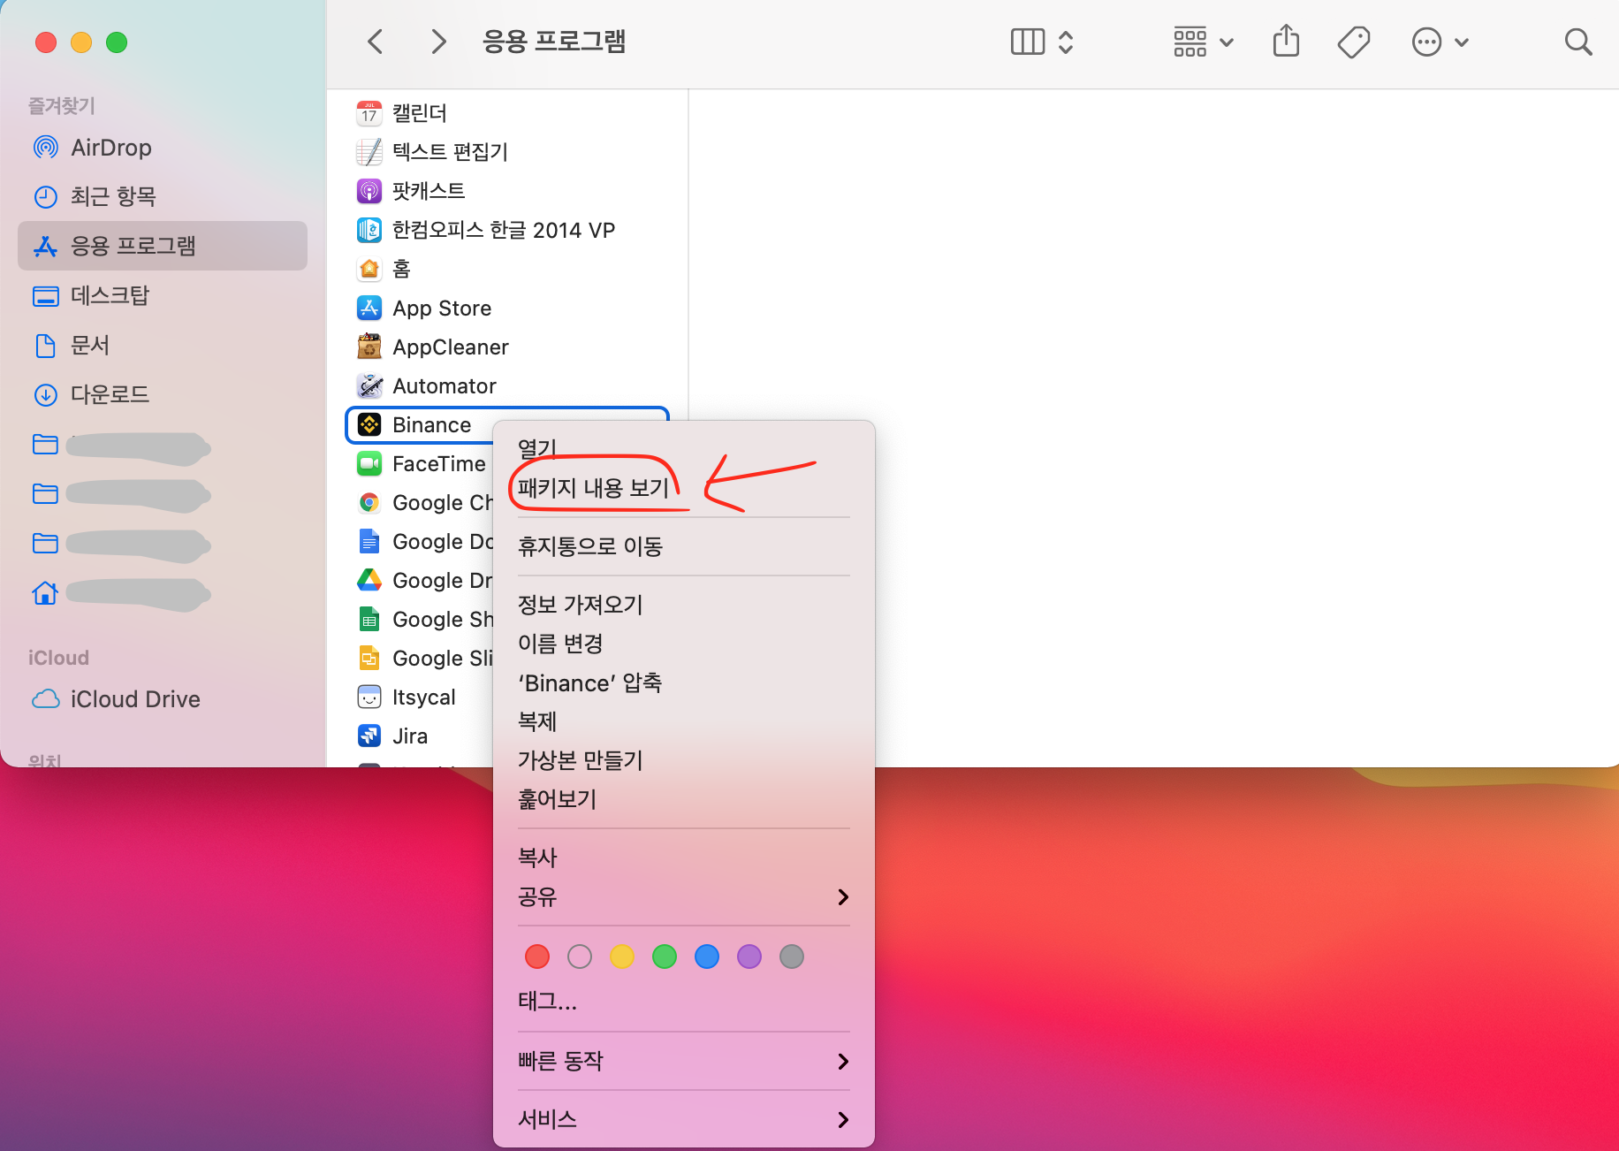
Task: Choose 휴지통으로 이동 menu item
Action: click(x=683, y=546)
